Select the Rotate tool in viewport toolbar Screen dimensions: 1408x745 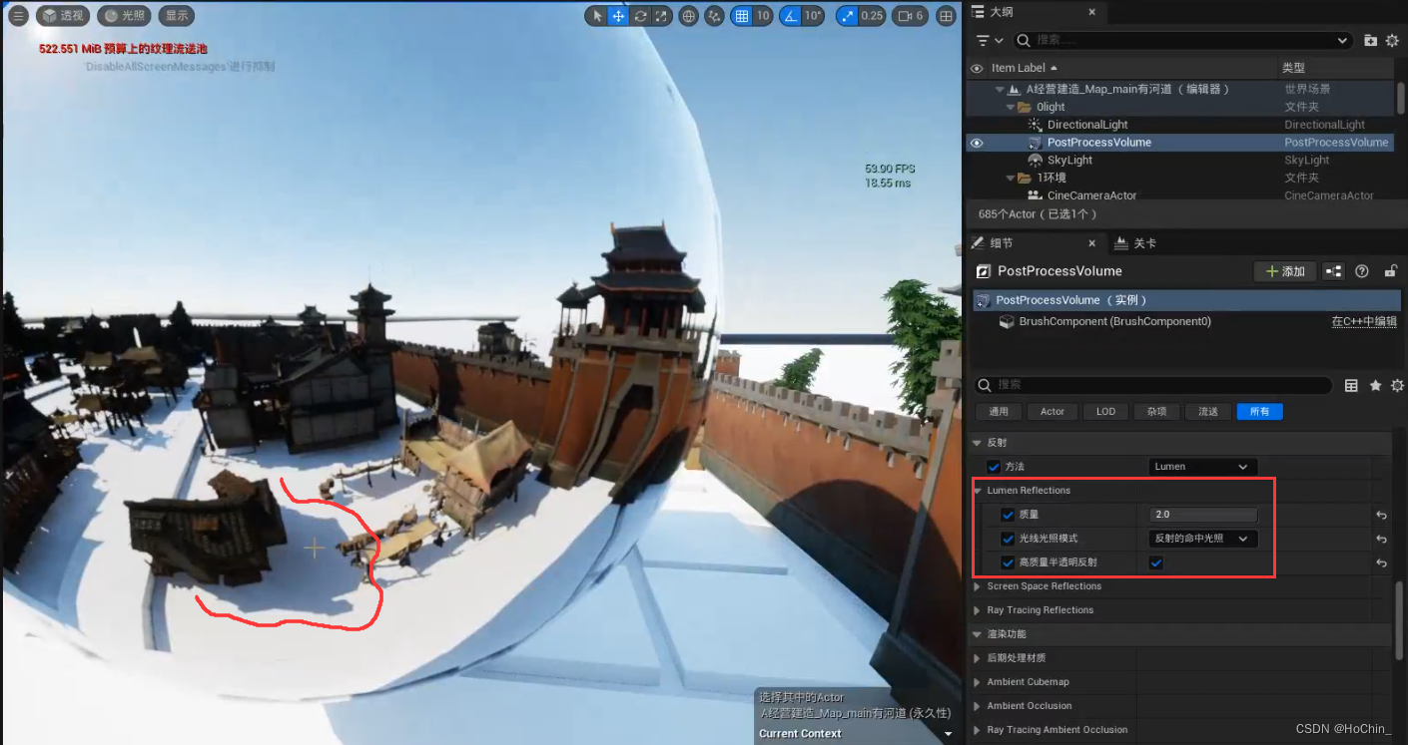pos(640,16)
